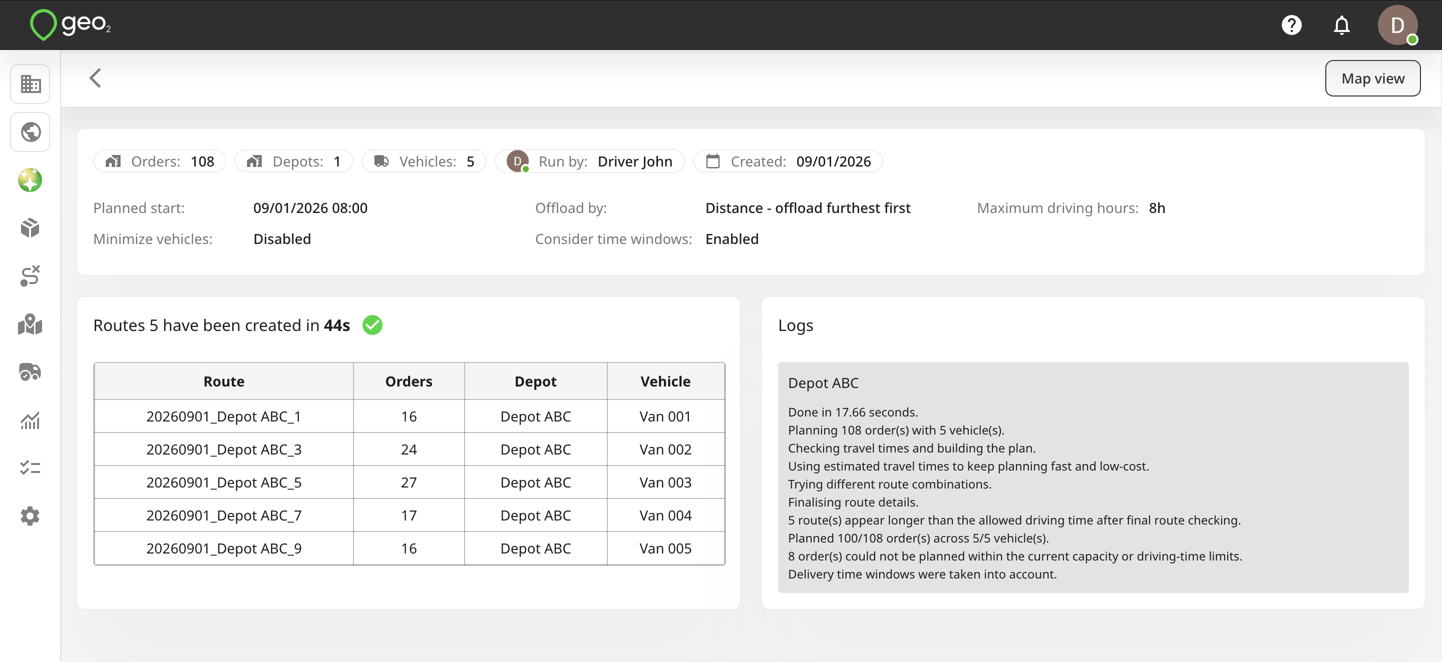Click the Depot ABC log heading
Screen dimensions: 1442x662
tap(823, 383)
